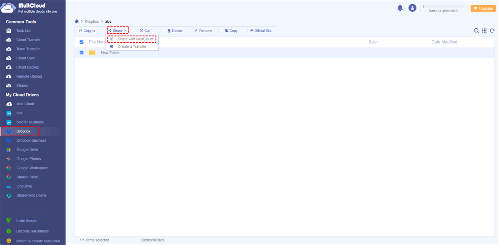Screen dimensions: 499x245
Task: Click the New Folder folder icon
Action: coord(92,52)
